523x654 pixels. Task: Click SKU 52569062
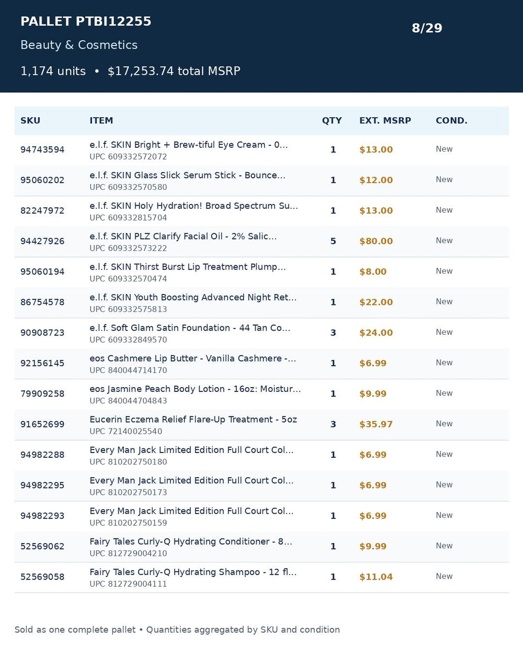pyautogui.click(x=42, y=546)
